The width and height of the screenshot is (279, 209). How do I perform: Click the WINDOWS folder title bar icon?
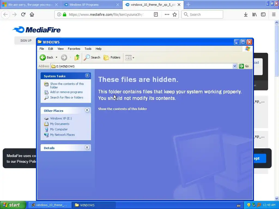[x=40, y=42]
